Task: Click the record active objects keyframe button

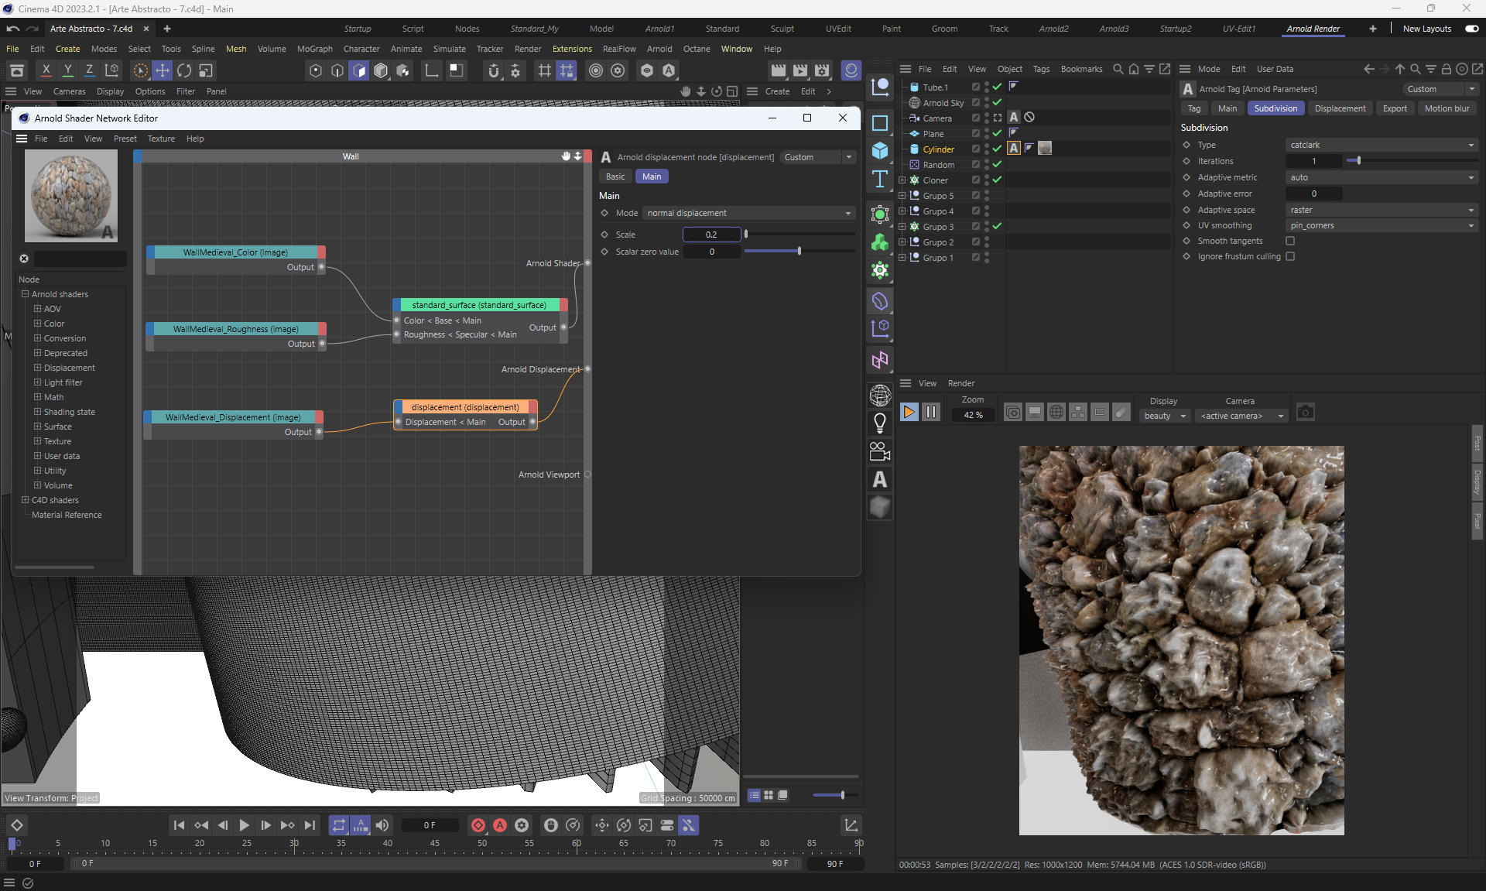Action: tap(478, 825)
